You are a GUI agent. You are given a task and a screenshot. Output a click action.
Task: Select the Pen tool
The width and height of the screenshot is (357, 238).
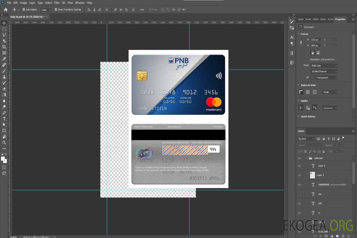coord(4,113)
